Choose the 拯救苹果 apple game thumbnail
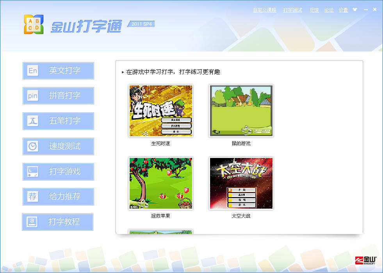Image resolution: width=383 pixels, height=273 pixels. [x=160, y=183]
